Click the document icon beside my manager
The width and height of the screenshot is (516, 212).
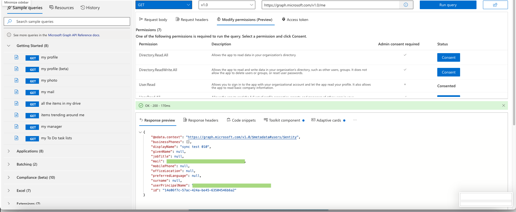click(x=16, y=126)
